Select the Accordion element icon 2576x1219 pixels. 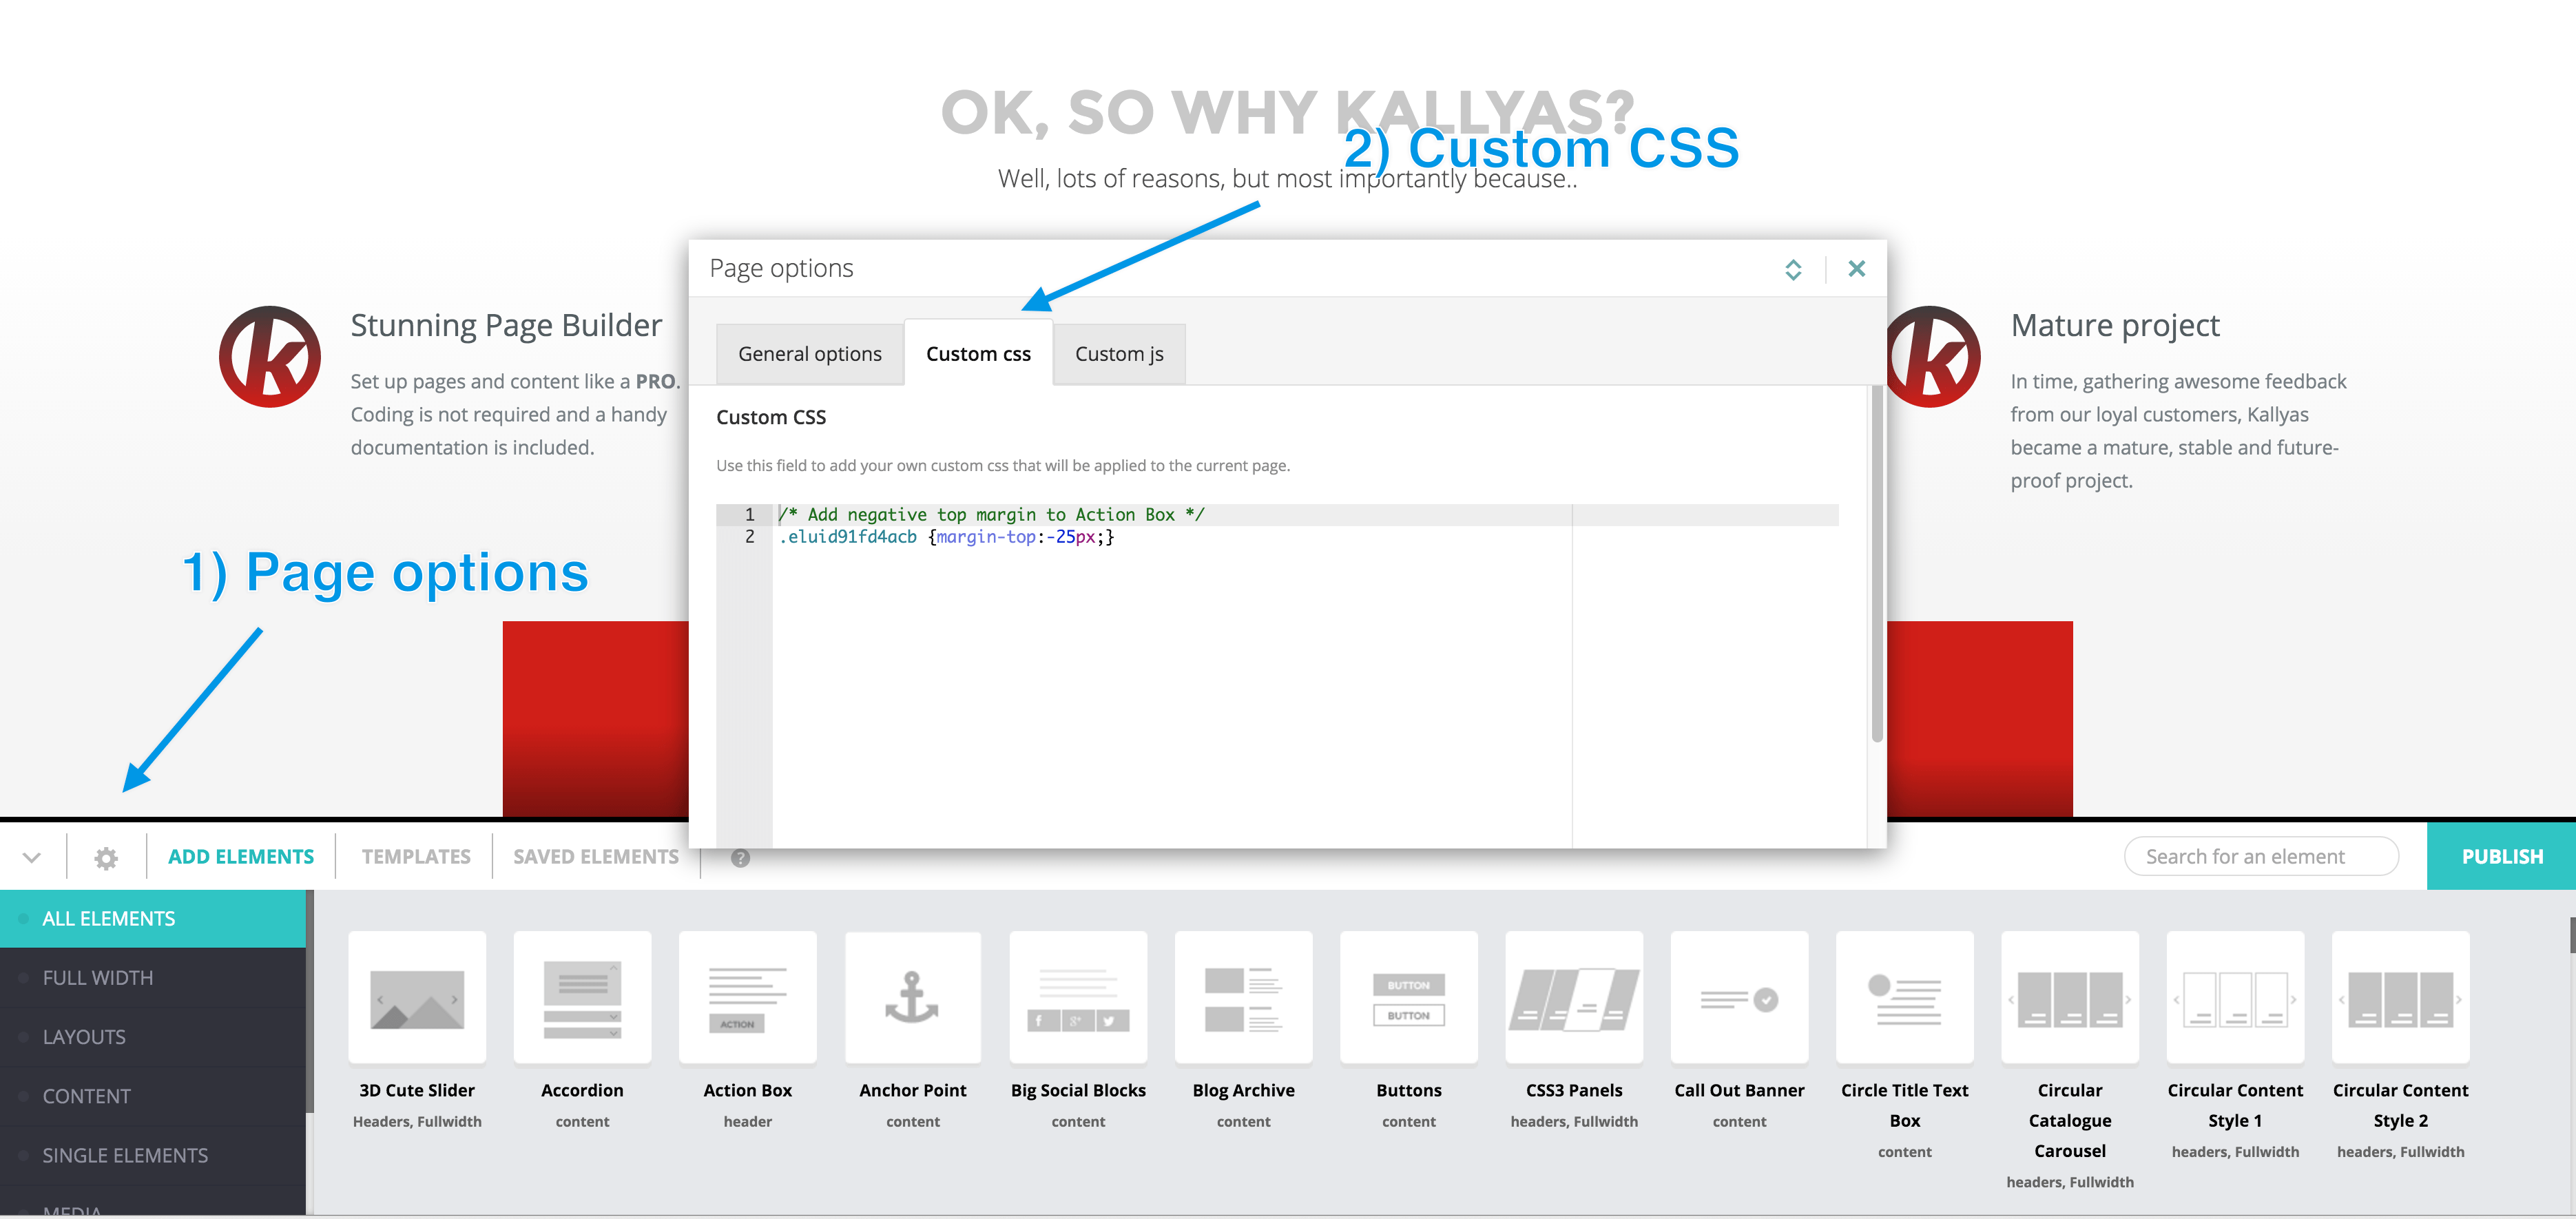[x=581, y=997]
